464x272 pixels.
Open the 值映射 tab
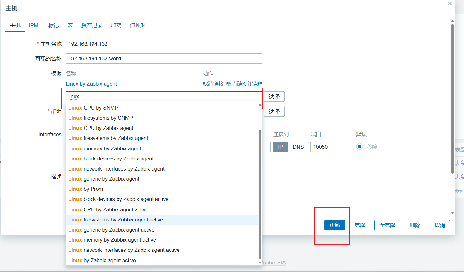pos(138,25)
